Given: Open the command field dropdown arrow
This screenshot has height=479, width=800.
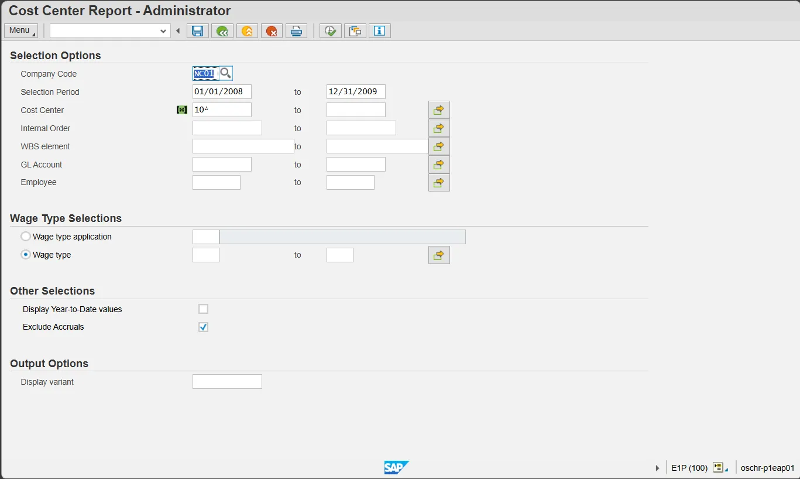Looking at the screenshot, I should (163, 31).
